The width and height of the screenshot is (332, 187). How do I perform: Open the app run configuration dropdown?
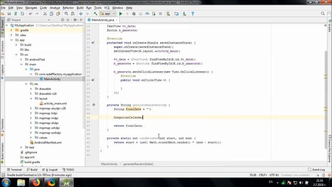(108, 14)
